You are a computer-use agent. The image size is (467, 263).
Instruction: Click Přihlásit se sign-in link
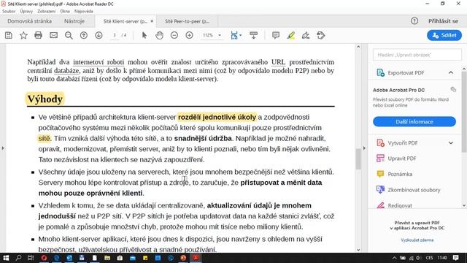pos(443,21)
